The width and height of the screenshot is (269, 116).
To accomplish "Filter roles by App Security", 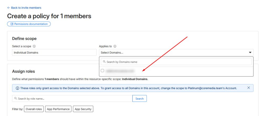I will [83, 109].
